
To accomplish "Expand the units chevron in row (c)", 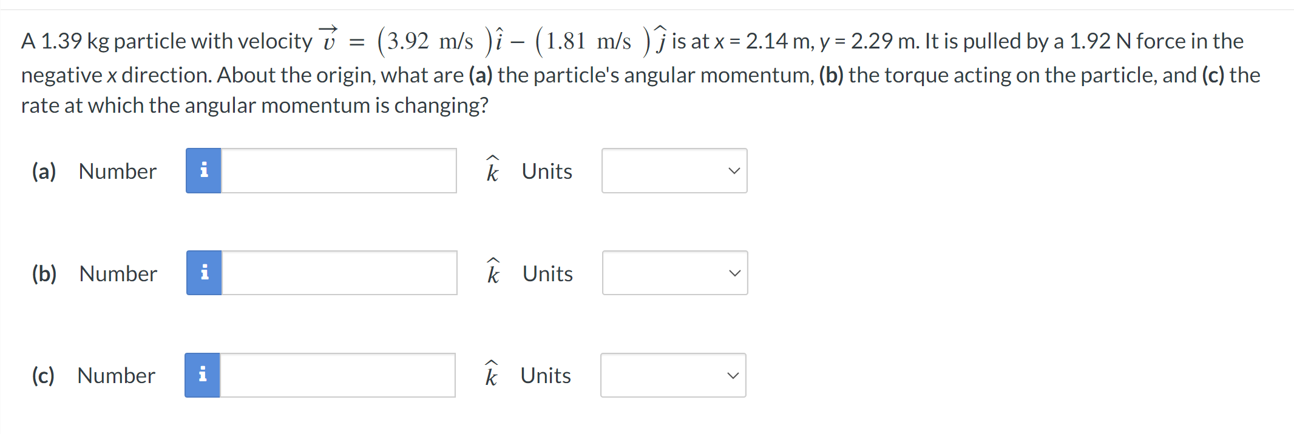I will [733, 375].
